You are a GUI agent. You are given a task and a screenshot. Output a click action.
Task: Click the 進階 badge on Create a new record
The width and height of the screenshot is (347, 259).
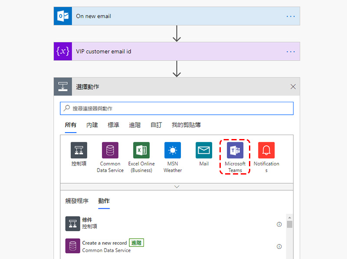pyautogui.click(x=136, y=243)
